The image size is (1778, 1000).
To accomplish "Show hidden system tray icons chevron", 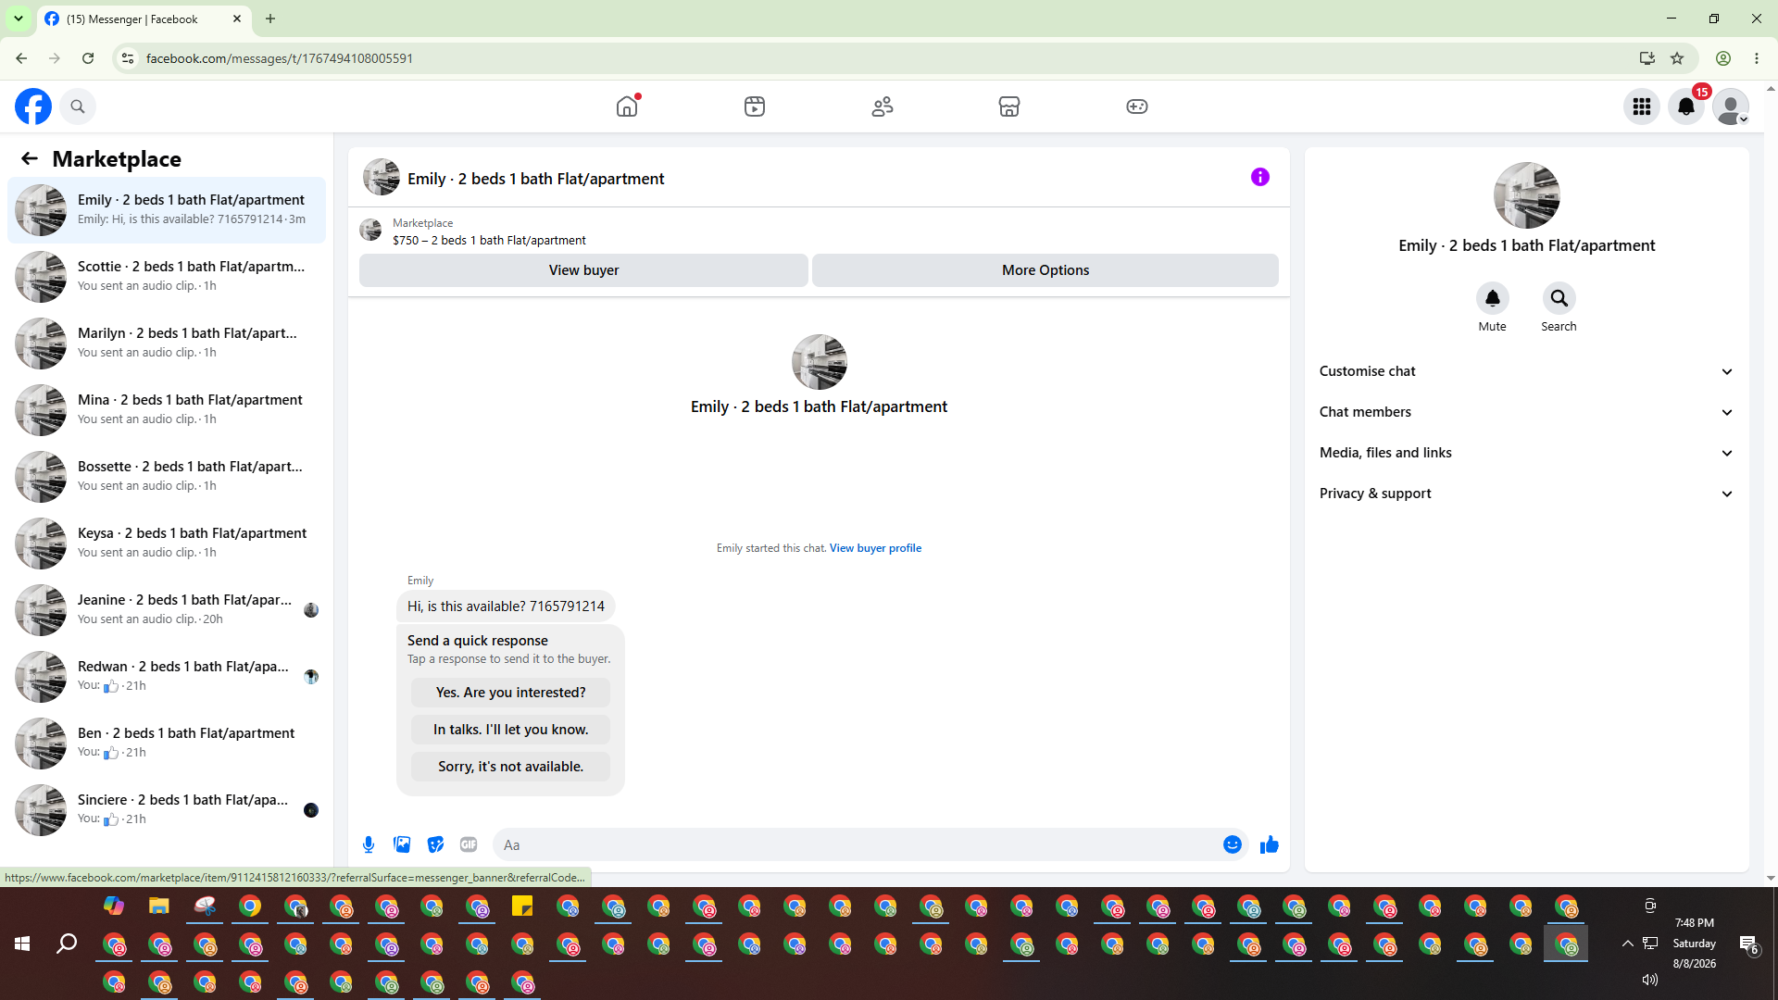I will [x=1627, y=944].
